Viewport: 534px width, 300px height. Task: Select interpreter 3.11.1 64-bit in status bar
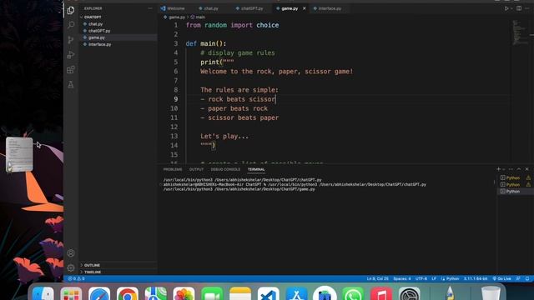[x=475, y=278]
